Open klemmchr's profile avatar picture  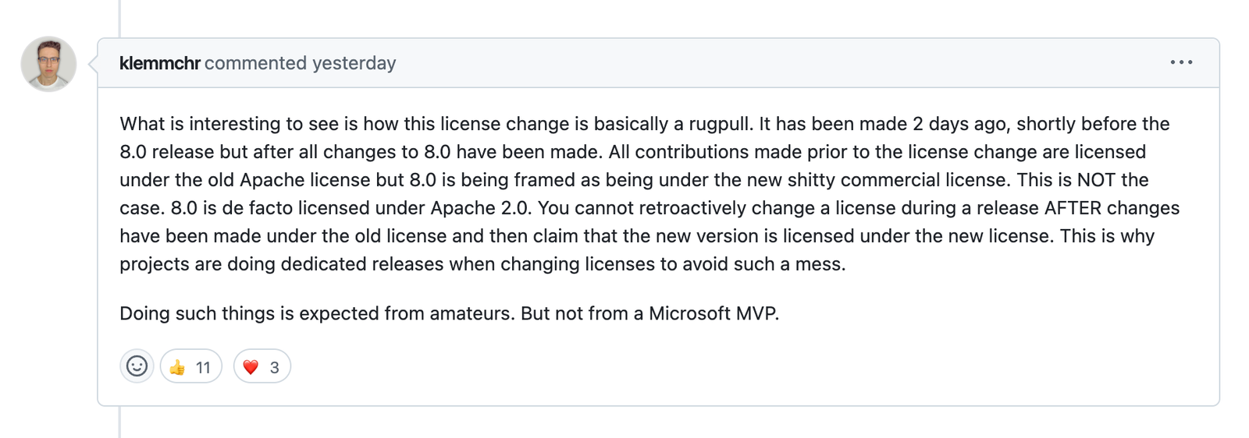(48, 64)
